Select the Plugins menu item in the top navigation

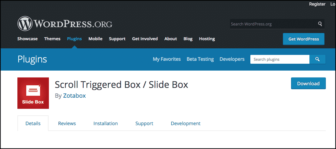point(74,39)
